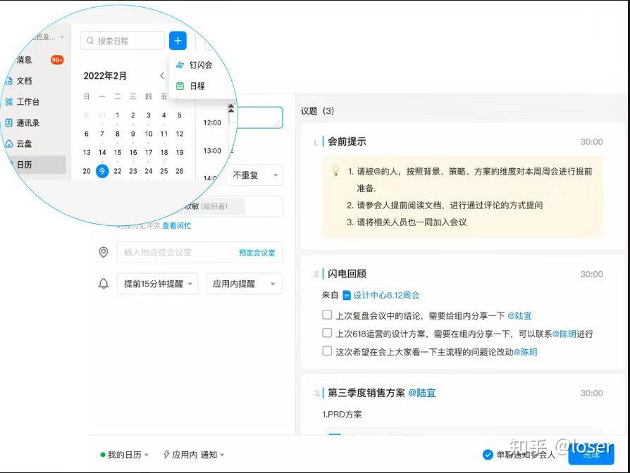Click the up arrow on the right scrollbar
Image resolution: width=630 pixels, height=473 pixels.
point(230,108)
